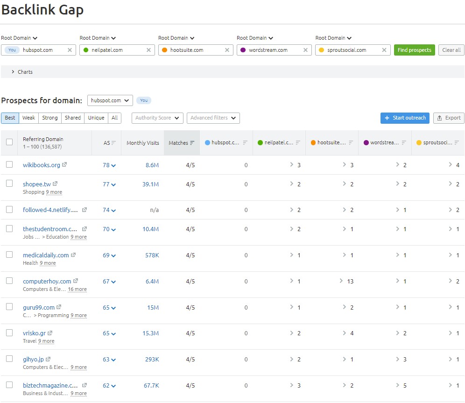This screenshot has width=465, height=403.
Task: Open thestudentroom external link icon
Action: pos(84,229)
